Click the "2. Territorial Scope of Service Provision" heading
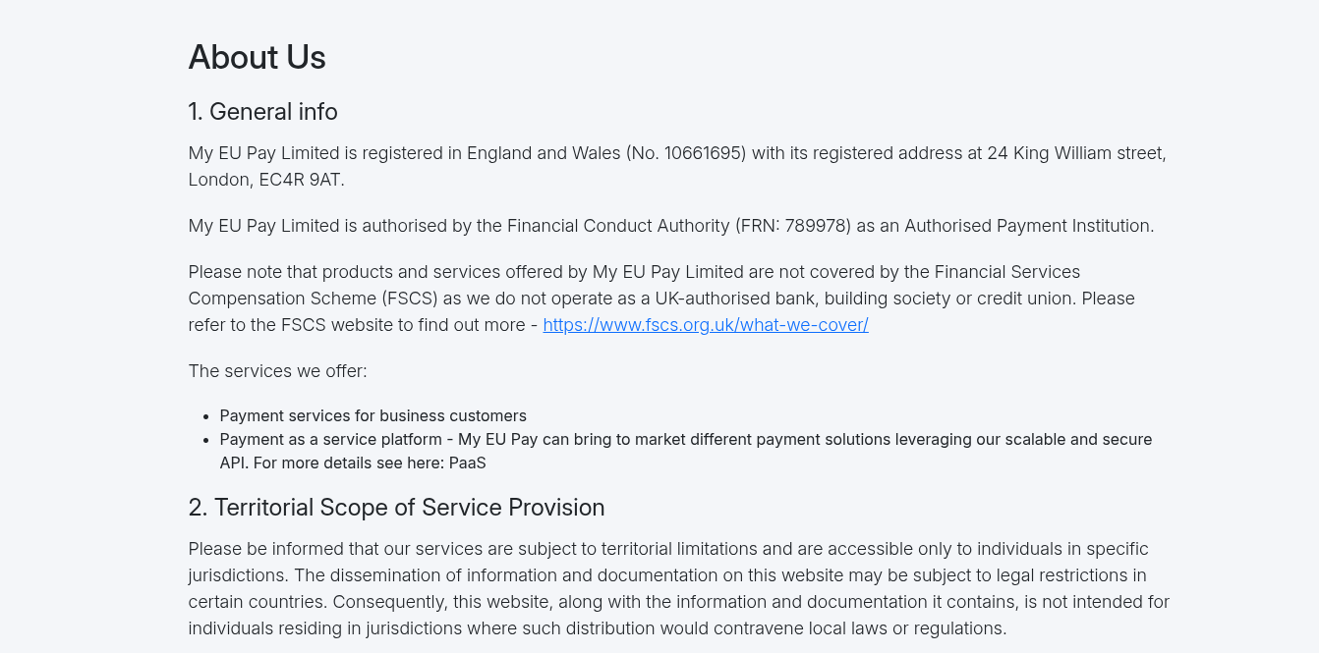The image size is (1319, 653). click(396, 508)
